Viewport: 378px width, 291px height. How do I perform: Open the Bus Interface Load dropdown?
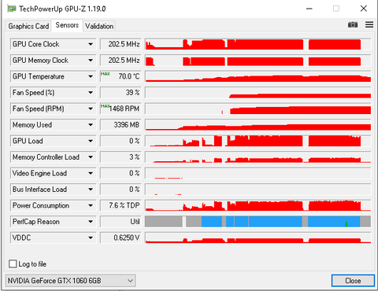point(54,190)
